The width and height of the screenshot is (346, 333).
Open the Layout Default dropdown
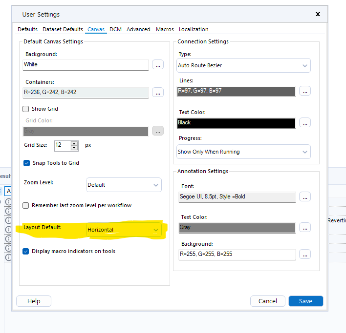pyautogui.click(x=124, y=230)
